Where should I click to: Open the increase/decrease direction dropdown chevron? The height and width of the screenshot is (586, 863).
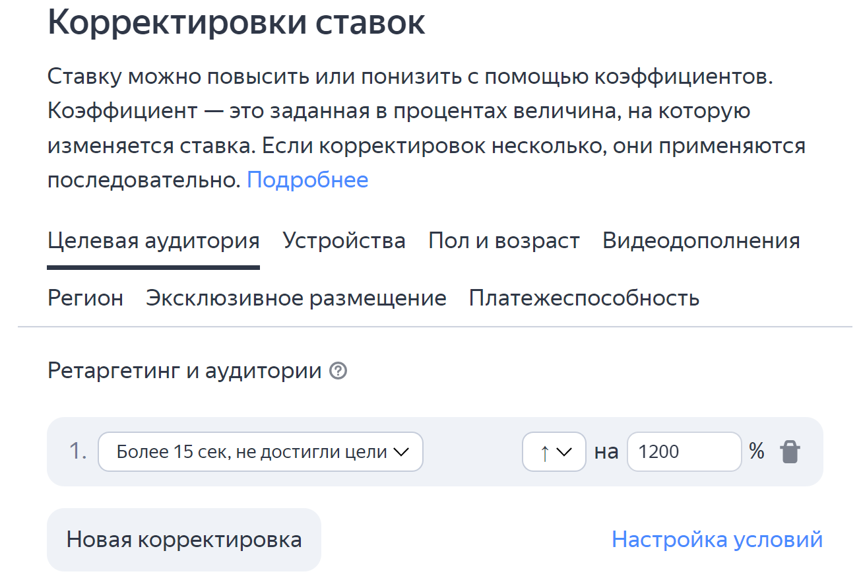point(563,452)
